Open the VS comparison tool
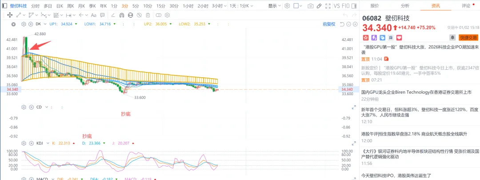The height and width of the screenshot is (180, 480). pos(337,6)
